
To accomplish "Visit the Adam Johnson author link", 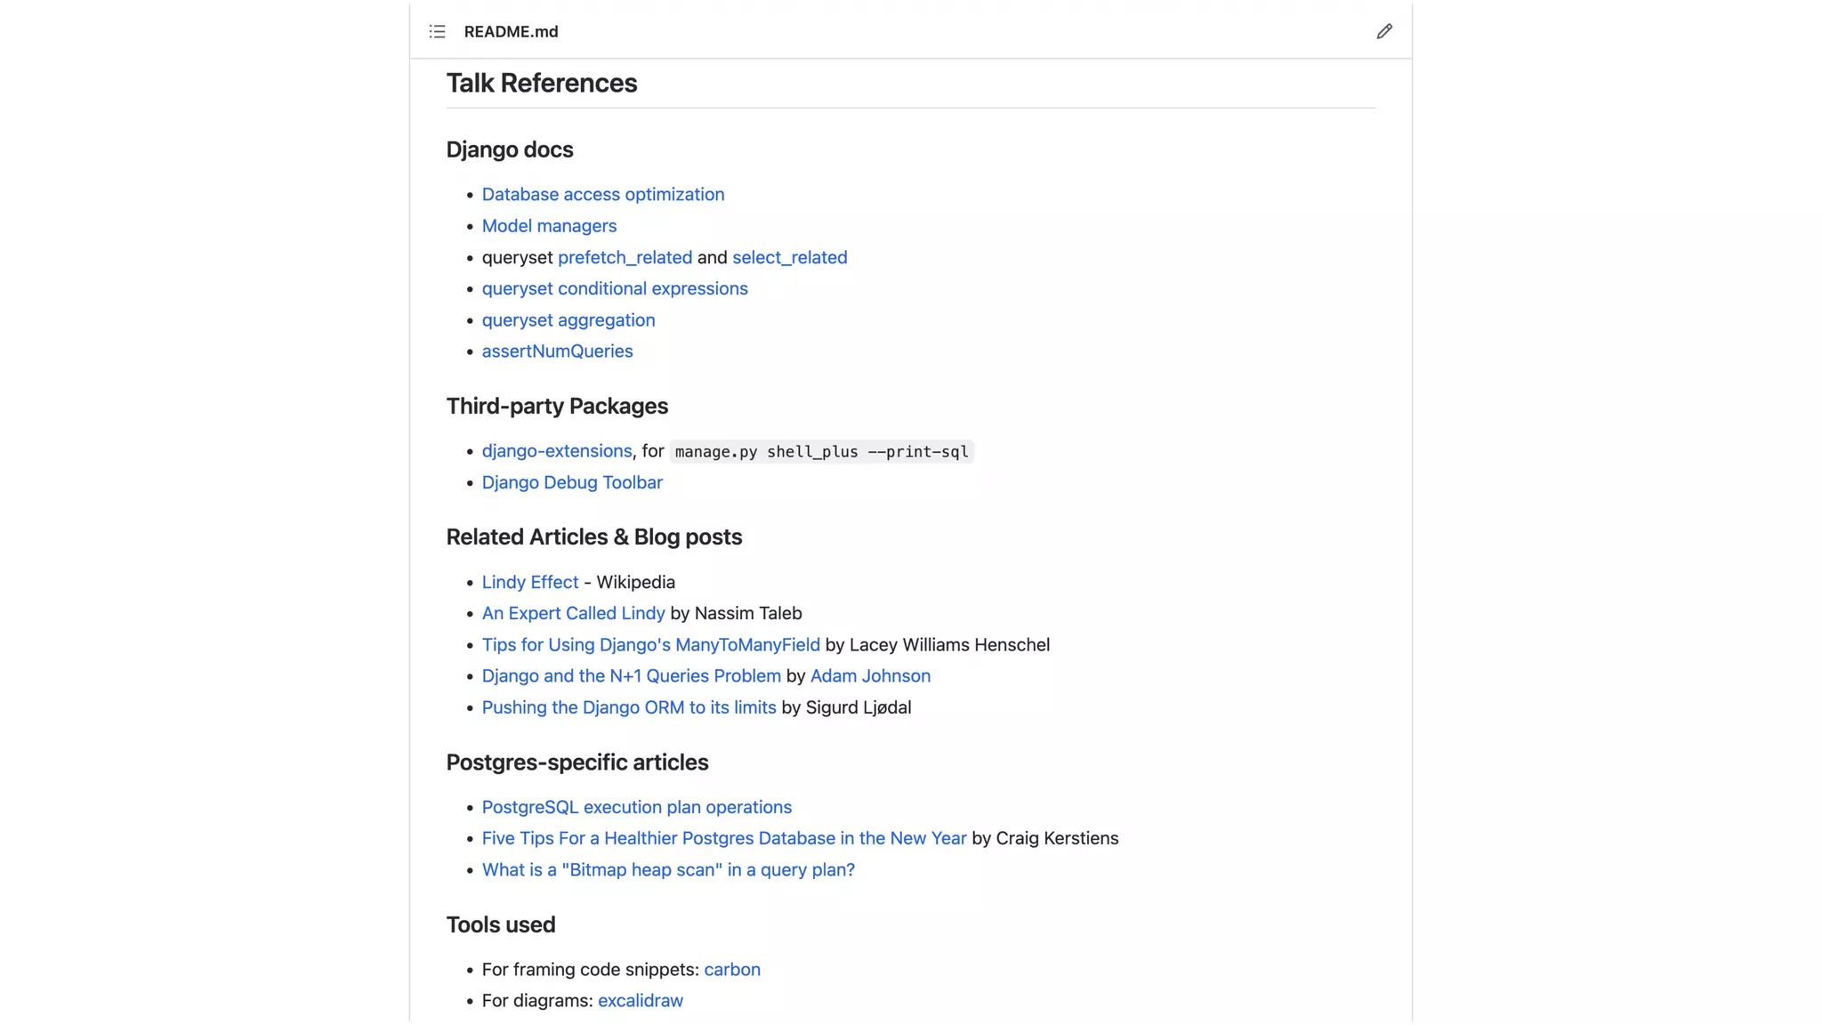I will click(870, 676).
